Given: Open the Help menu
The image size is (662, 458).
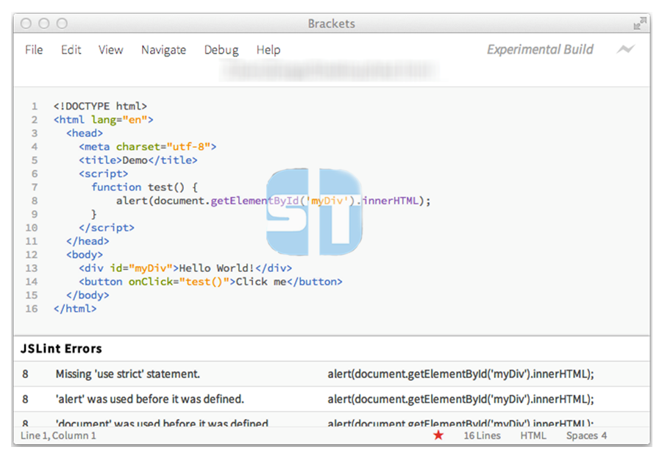Looking at the screenshot, I should tap(268, 50).
